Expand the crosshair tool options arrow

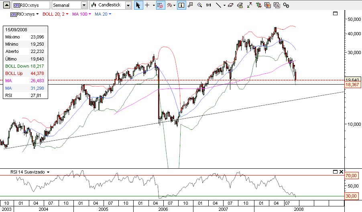click(154, 5)
